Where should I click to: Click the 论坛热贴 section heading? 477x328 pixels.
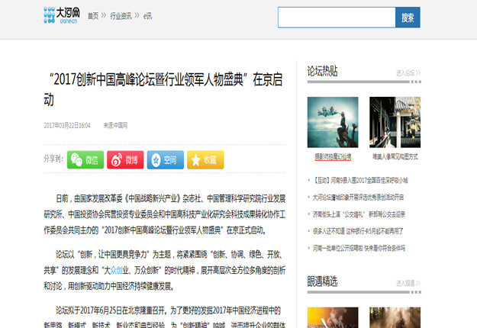(323, 71)
